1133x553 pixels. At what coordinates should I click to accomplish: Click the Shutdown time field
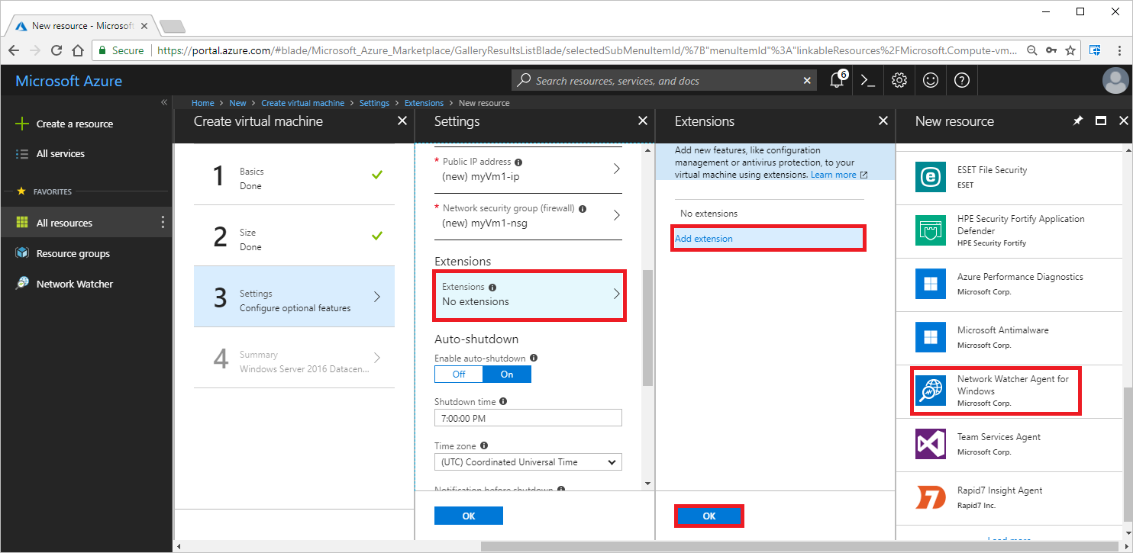coord(528,418)
